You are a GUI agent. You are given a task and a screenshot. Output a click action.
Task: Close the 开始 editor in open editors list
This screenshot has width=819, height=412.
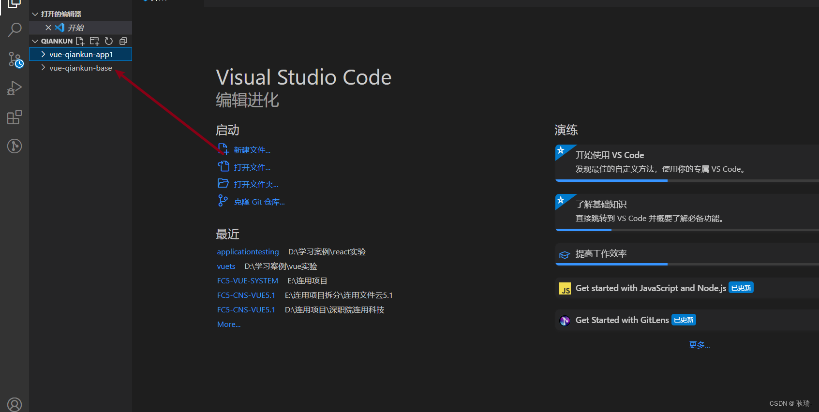coord(48,28)
